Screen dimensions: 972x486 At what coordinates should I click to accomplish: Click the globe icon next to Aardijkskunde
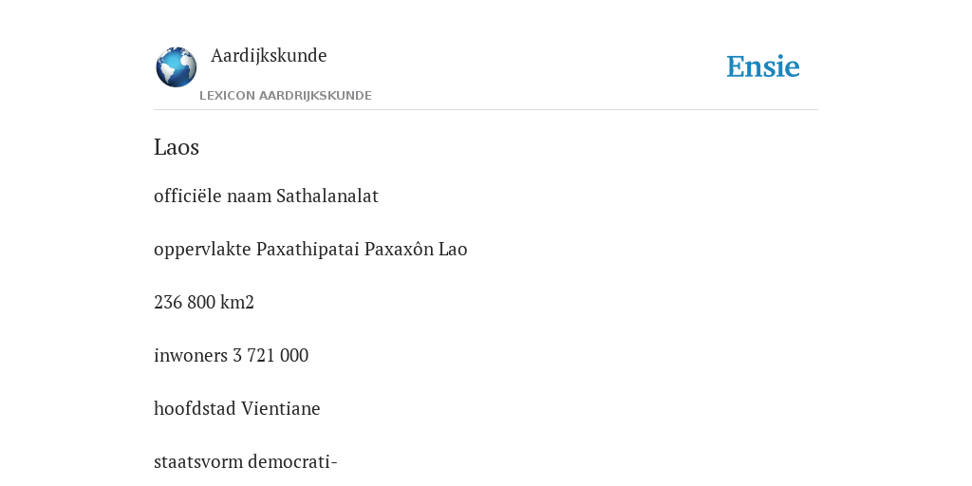point(176,67)
